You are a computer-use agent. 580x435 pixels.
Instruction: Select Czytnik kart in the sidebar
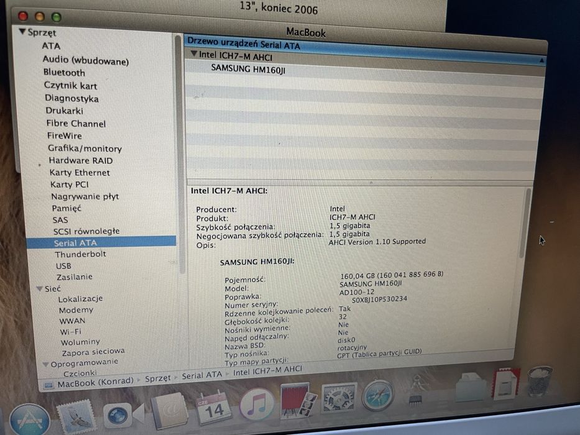click(70, 86)
